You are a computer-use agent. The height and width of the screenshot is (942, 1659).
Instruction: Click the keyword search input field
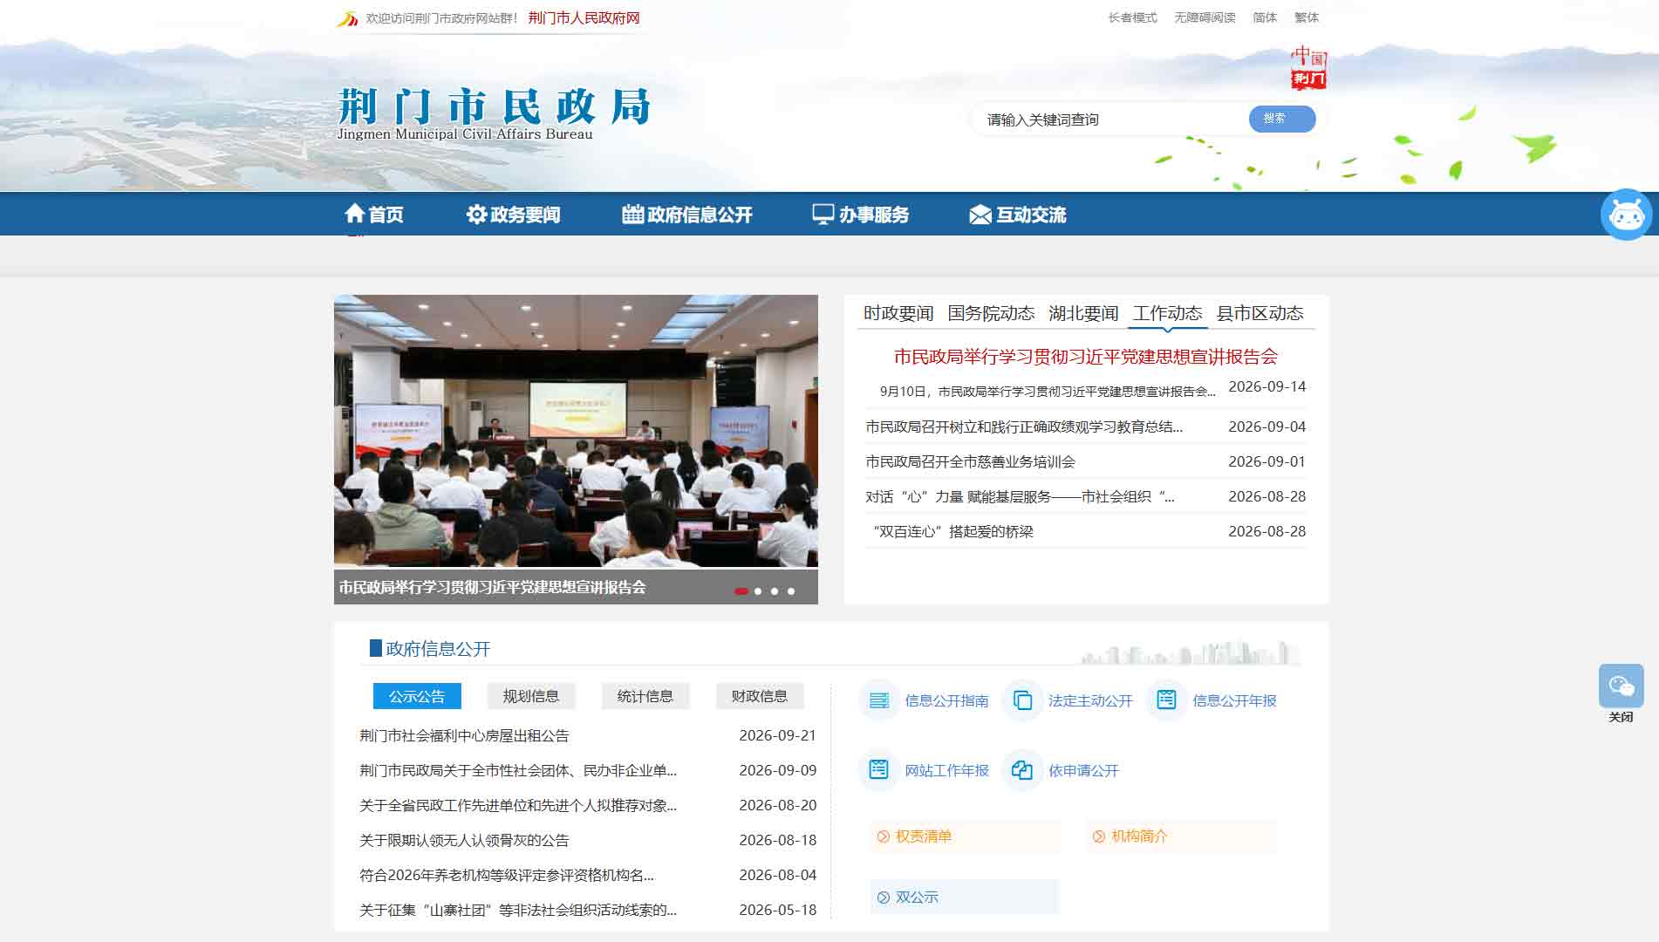click(x=1112, y=119)
